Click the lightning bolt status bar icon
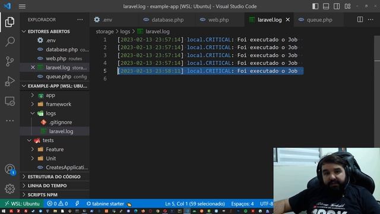The height and width of the screenshot is (214, 380). 77,203
